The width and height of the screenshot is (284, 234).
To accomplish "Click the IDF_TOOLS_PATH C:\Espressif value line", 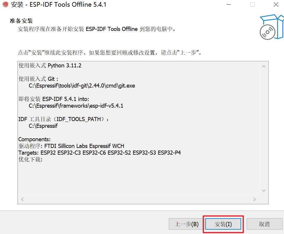I will [x=43, y=126].
